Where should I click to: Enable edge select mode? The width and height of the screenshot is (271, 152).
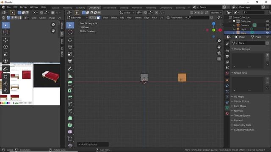[95, 18]
